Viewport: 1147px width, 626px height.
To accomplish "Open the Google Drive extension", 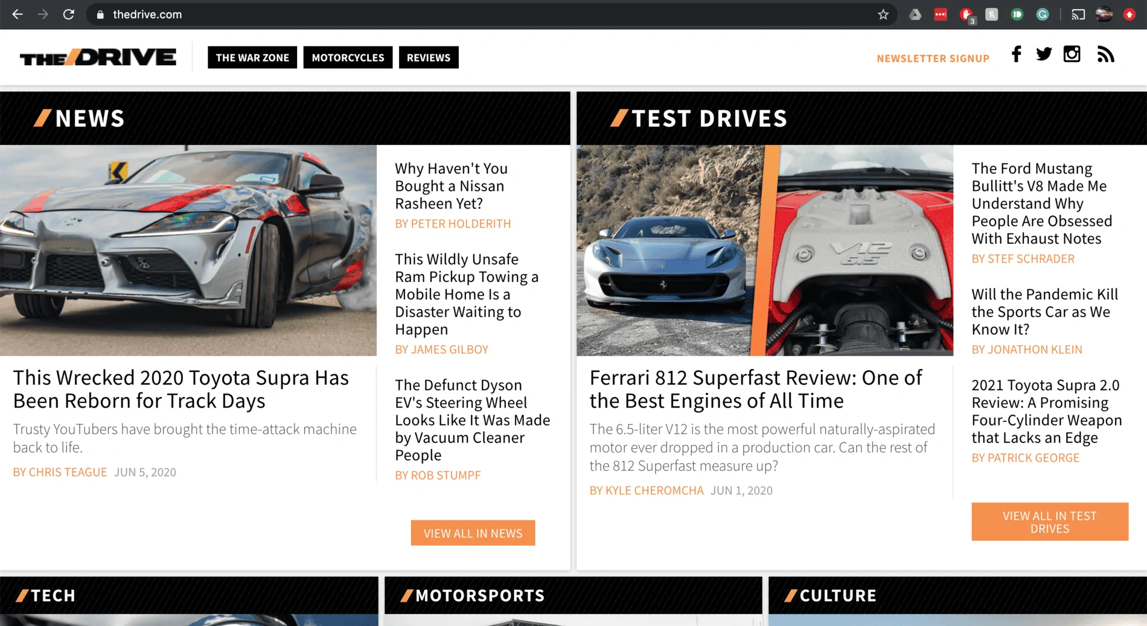I will pos(915,14).
